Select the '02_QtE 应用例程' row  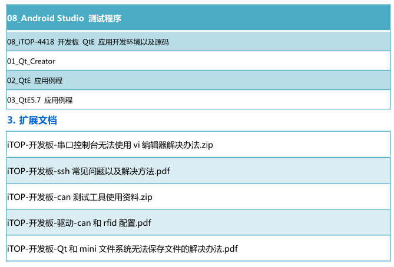(198, 81)
